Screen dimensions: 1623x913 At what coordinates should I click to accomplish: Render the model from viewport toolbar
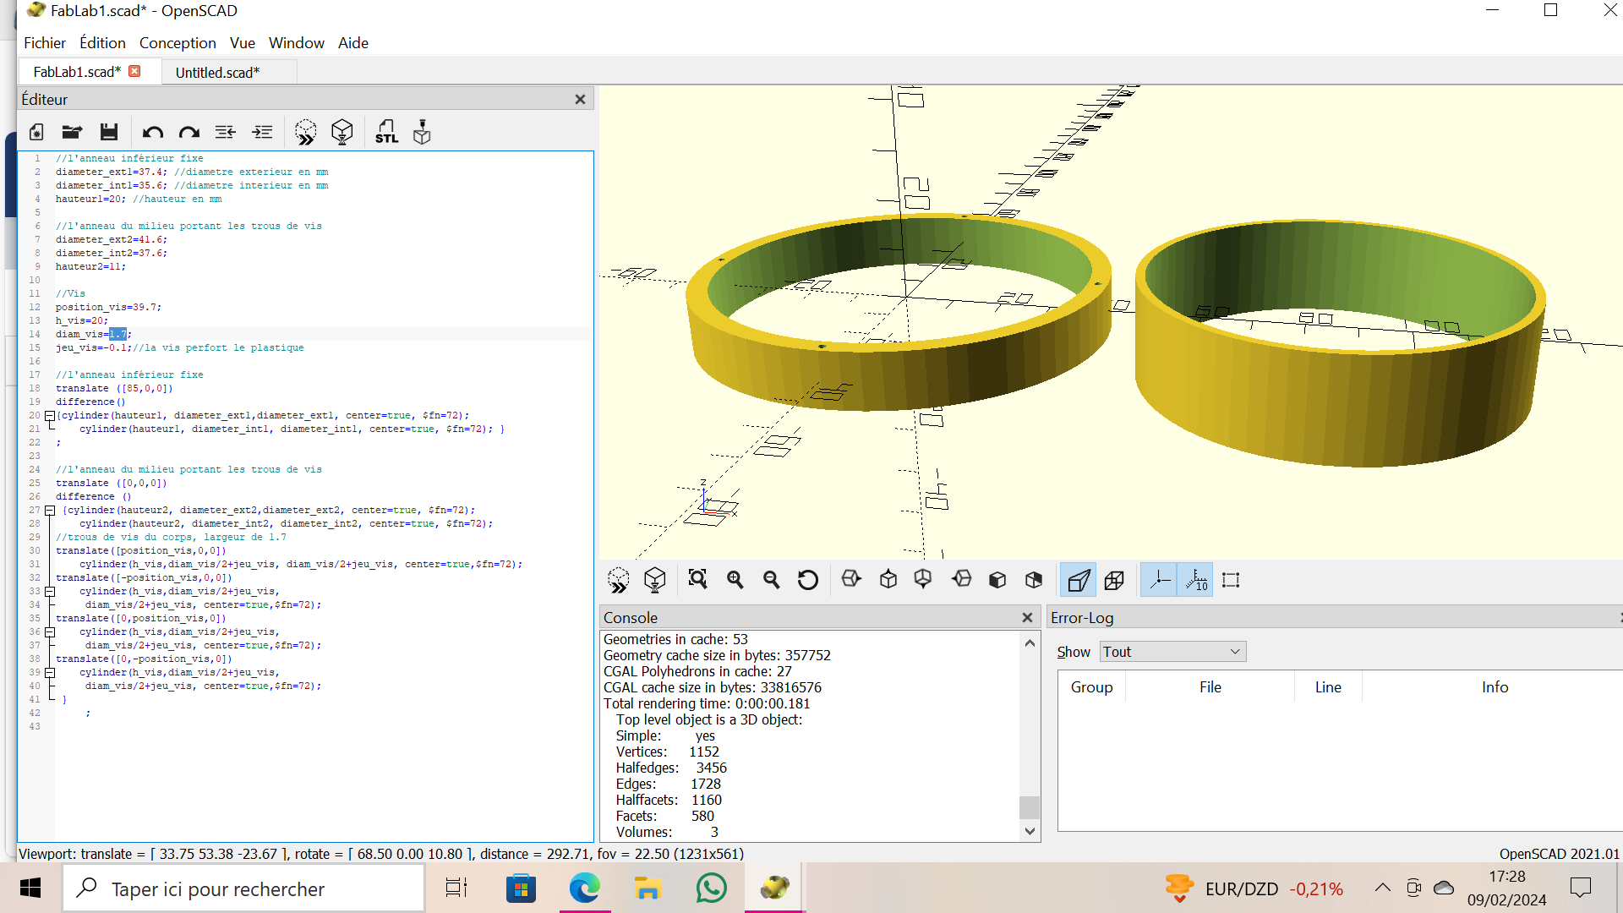click(x=654, y=580)
